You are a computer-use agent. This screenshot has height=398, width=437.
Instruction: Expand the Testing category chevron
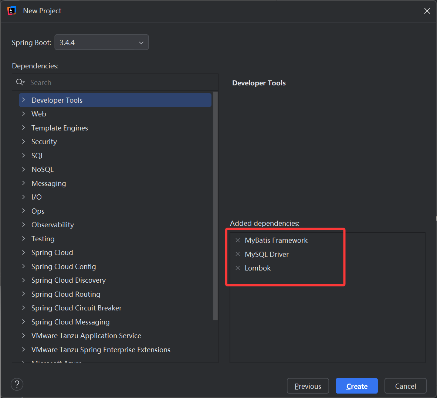coord(24,239)
